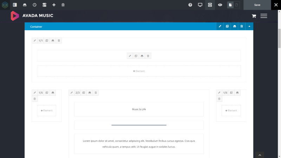The width and height of the screenshot is (281, 158).
Task: Open the hamburger menu
Action: point(264,16)
